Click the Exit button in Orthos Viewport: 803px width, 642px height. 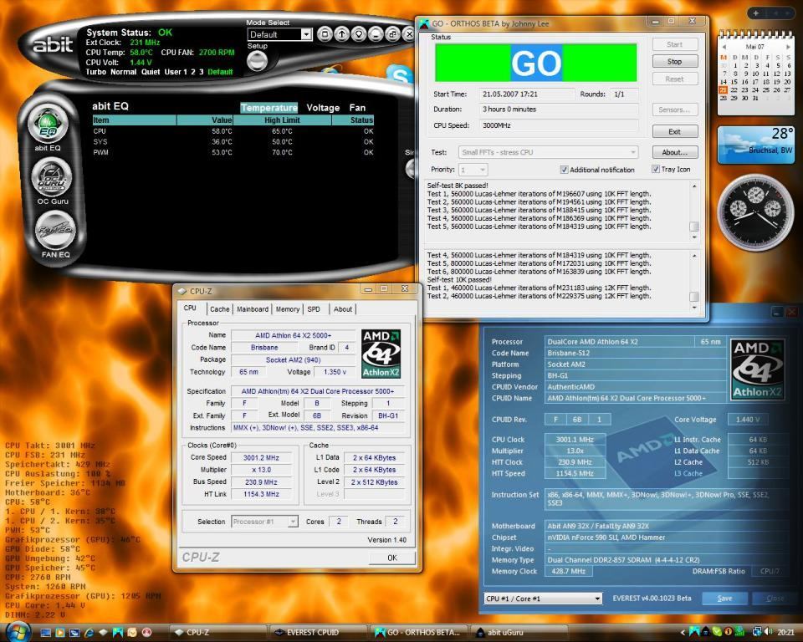674,131
